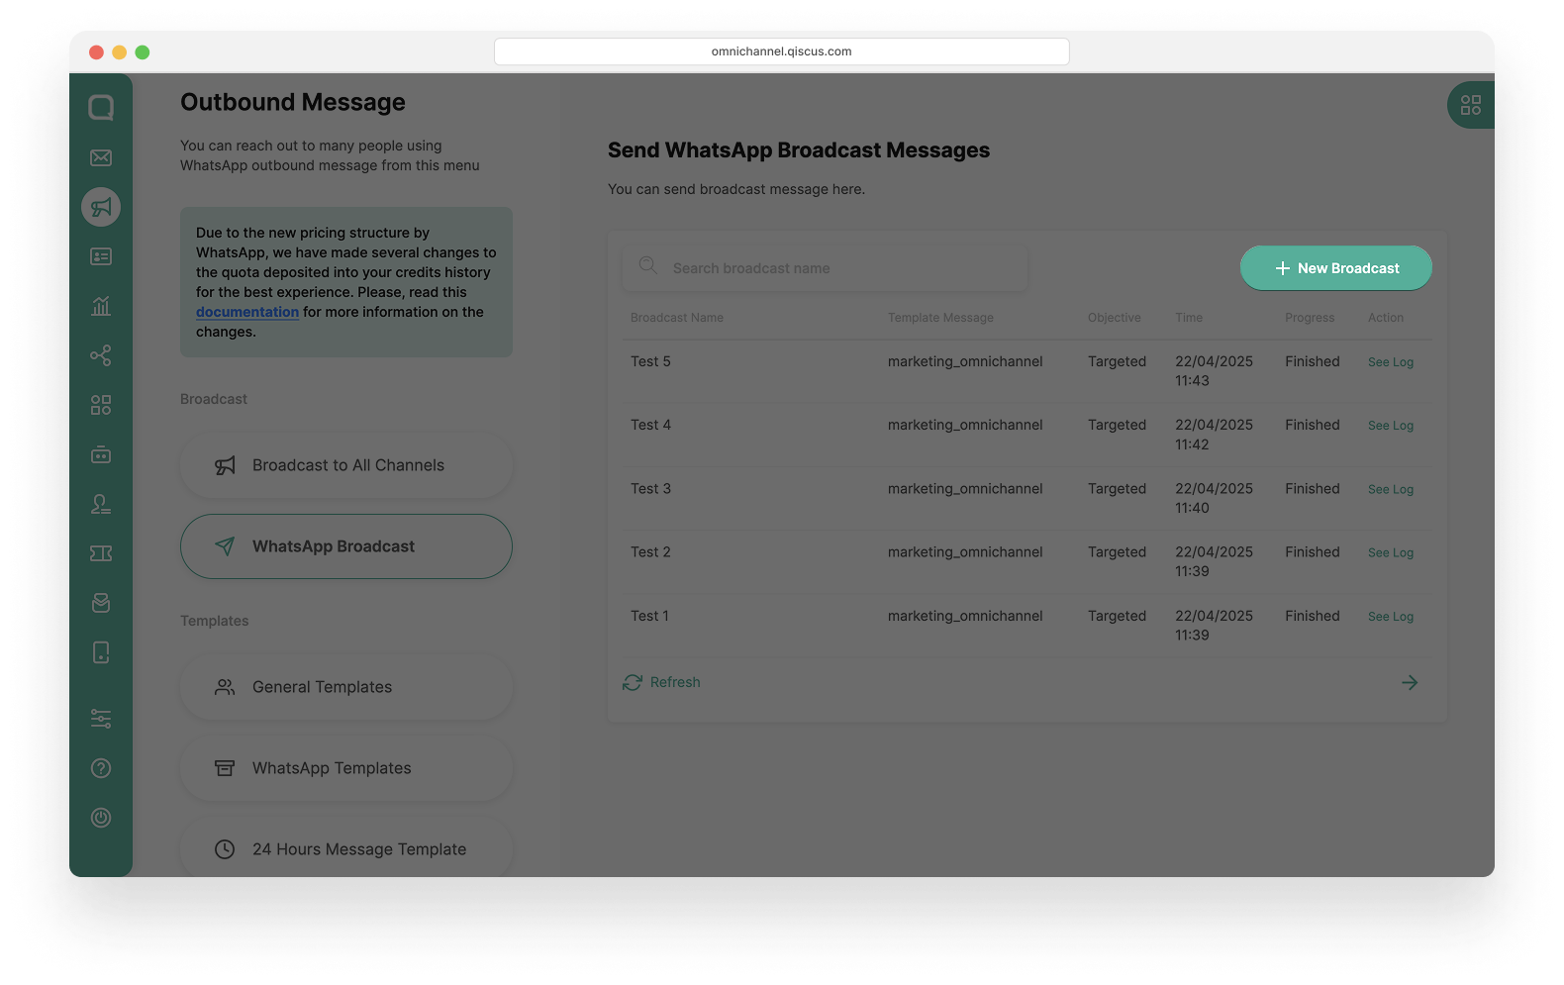Open the apps grid icon in sidebar
Viewport: 1564px width, 985px height.
click(x=101, y=405)
